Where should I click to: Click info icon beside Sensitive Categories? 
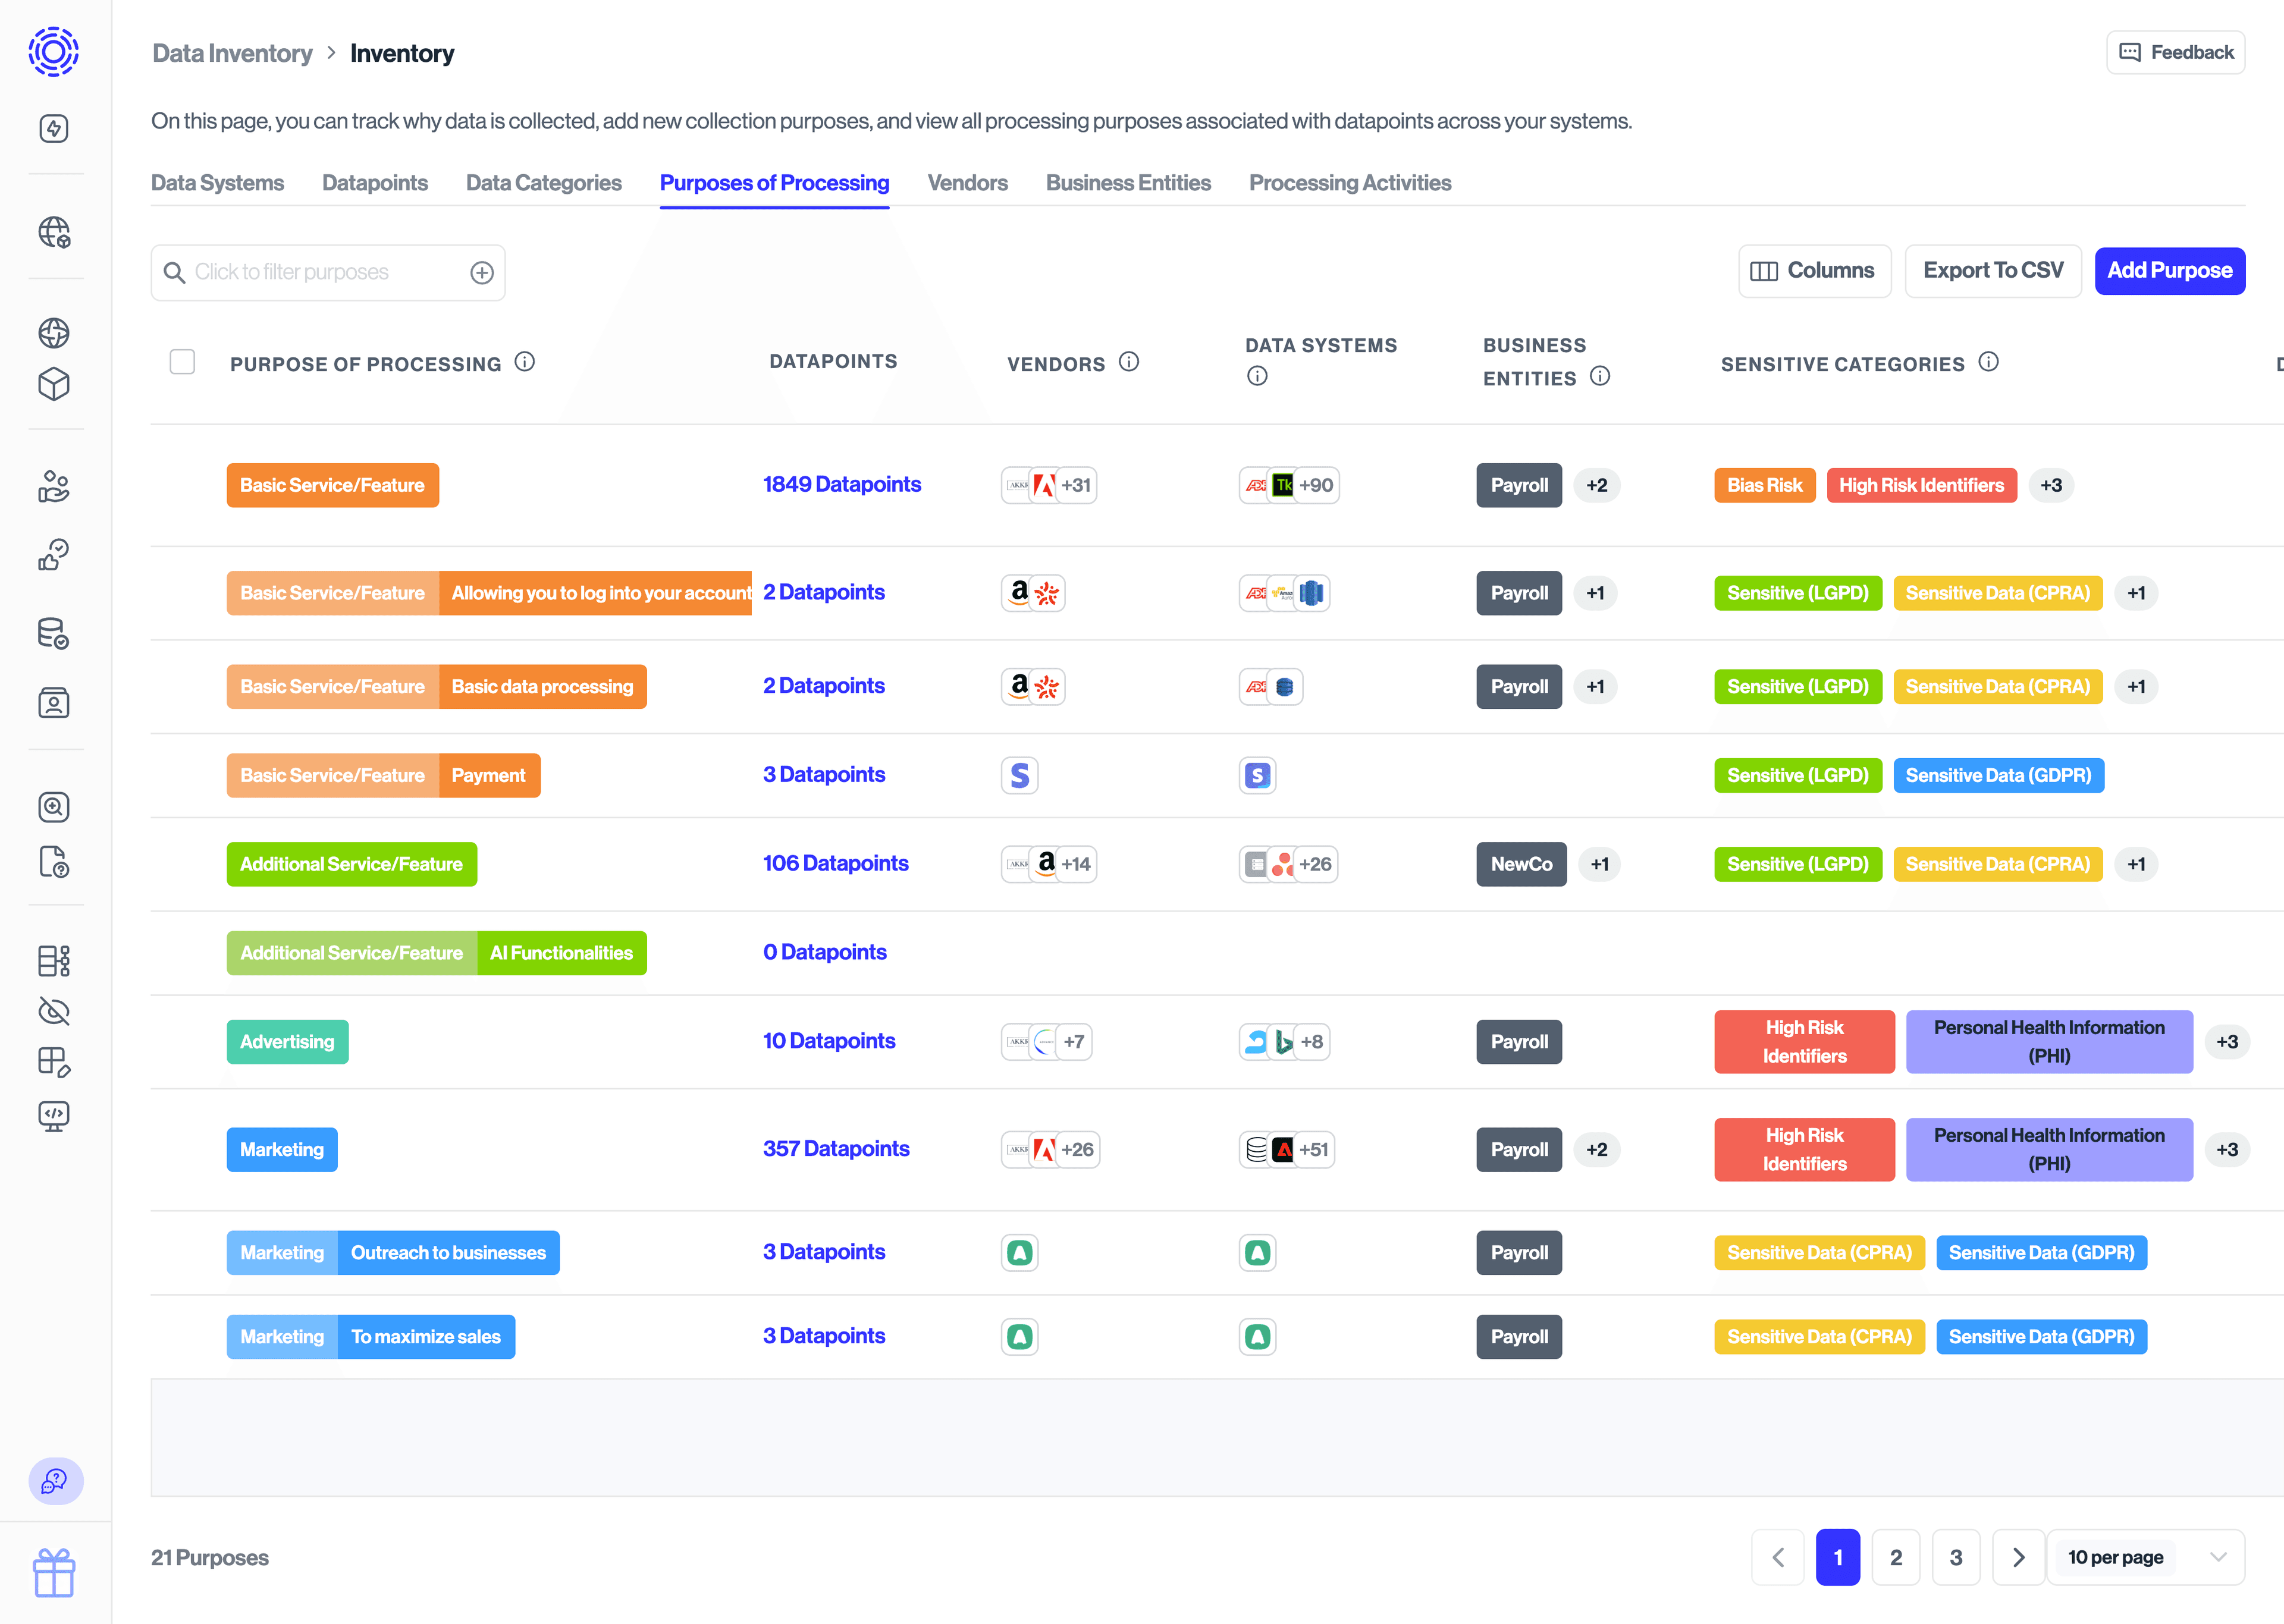click(1989, 362)
